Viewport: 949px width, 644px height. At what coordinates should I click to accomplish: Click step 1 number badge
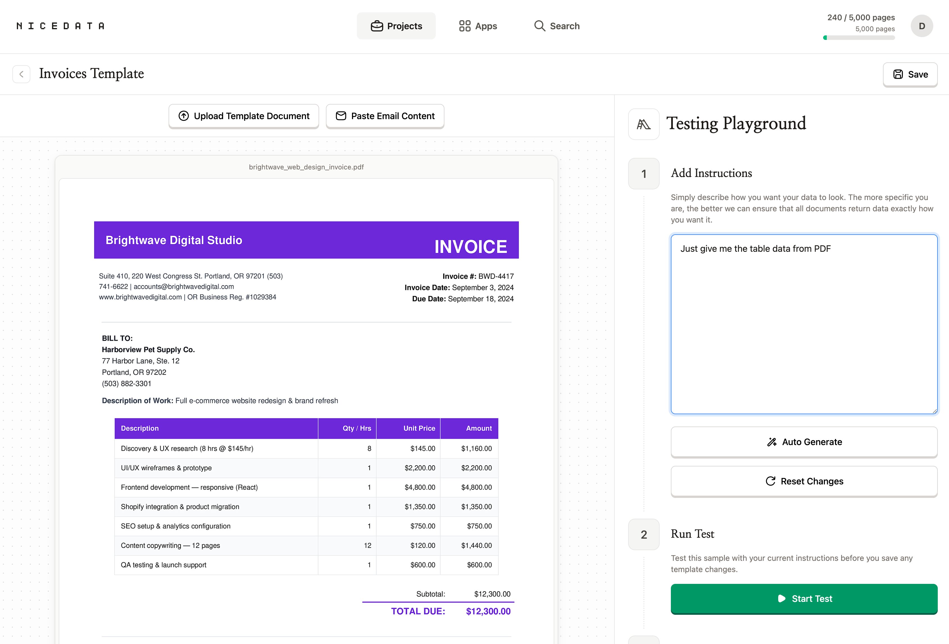pyautogui.click(x=644, y=174)
